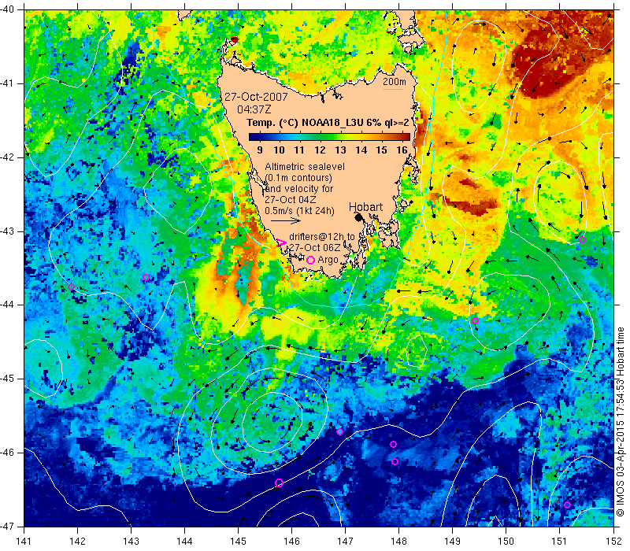Image resolution: width=630 pixels, height=551 pixels.
Task: Select the Argo float marker near 151.4°E, 43.1°S
Action: coord(582,240)
